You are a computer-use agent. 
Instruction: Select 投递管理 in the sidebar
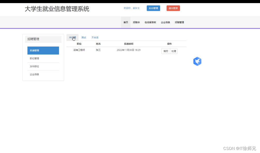pyautogui.click(x=43, y=50)
